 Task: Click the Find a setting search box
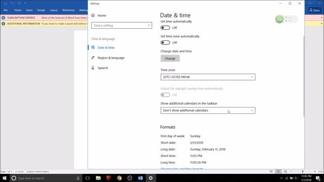pyautogui.click(x=121, y=25)
